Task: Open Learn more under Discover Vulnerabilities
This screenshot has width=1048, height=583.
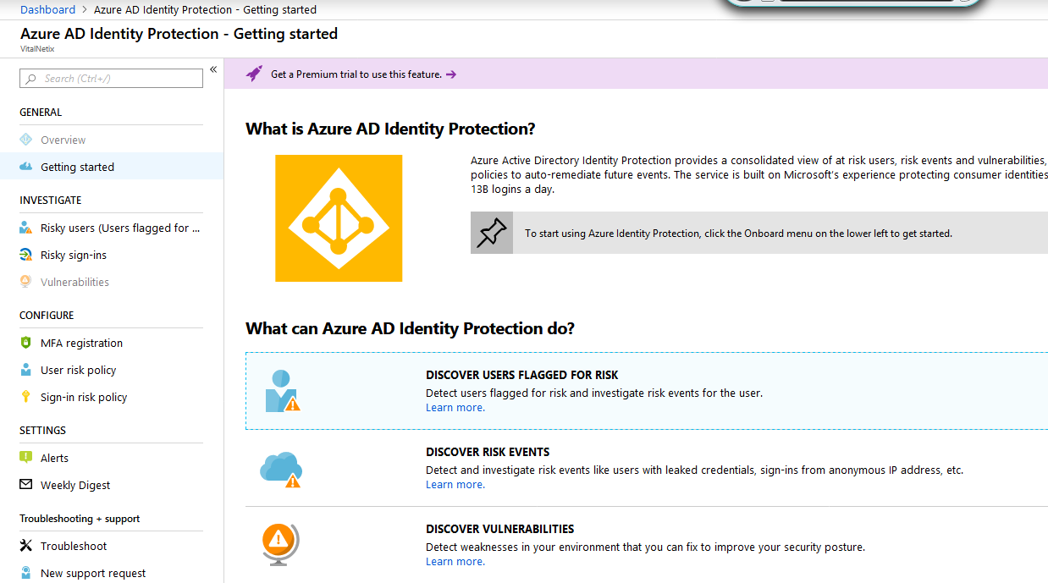Action: [455, 562]
